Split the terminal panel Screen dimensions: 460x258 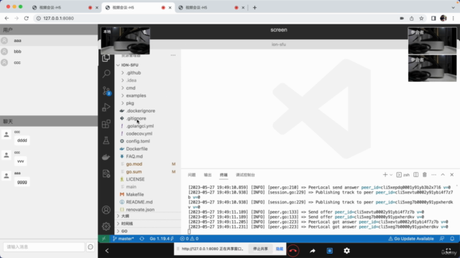[415, 175]
